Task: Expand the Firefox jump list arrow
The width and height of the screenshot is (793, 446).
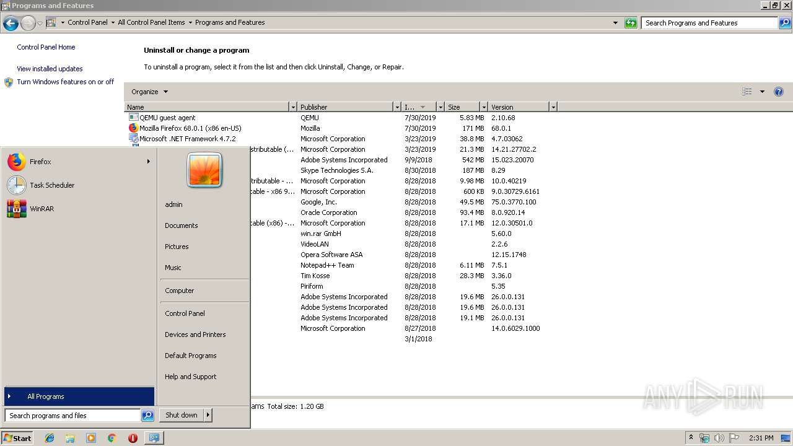Action: pyautogui.click(x=149, y=162)
